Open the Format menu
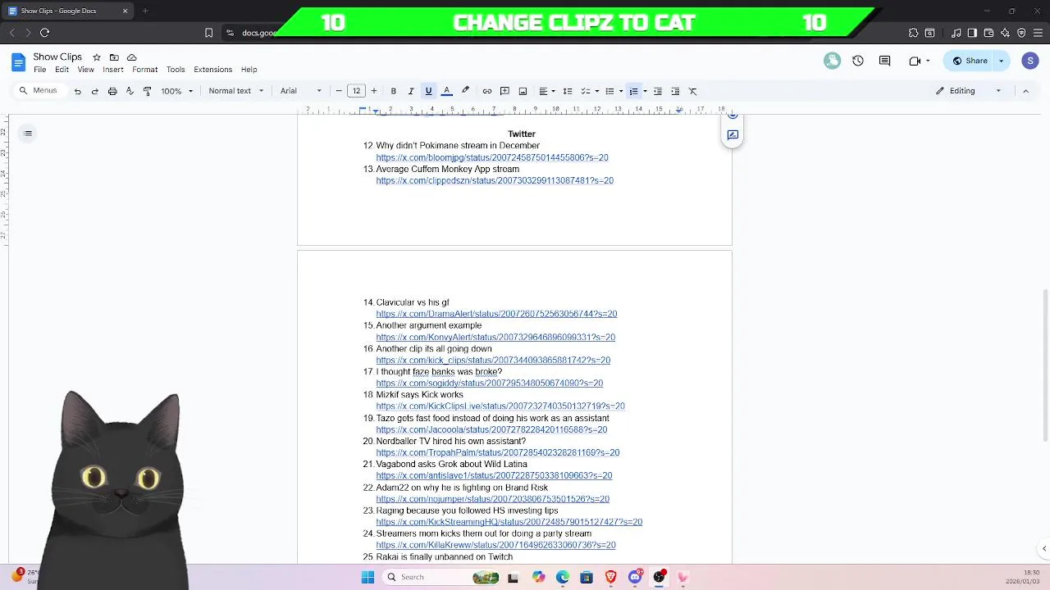Screen dimensions: 1050x590 pos(144,70)
